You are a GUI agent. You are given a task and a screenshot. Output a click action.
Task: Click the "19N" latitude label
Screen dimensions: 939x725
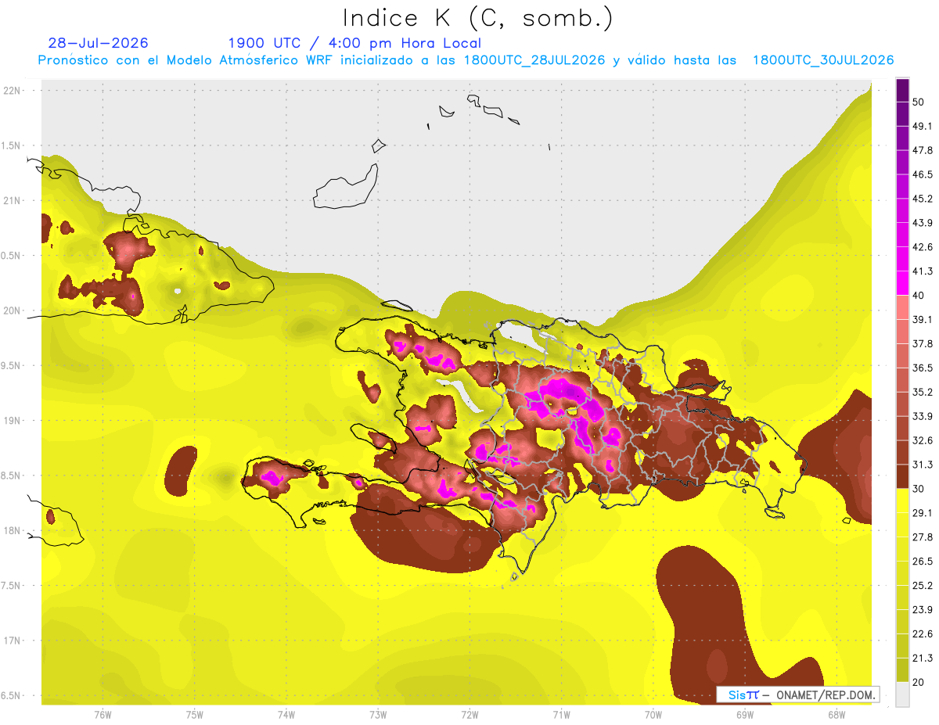click(x=13, y=421)
